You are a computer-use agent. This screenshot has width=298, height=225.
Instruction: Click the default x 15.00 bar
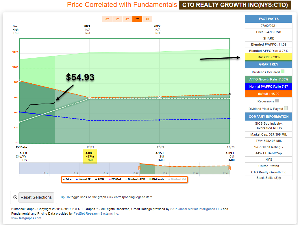coord(269,94)
